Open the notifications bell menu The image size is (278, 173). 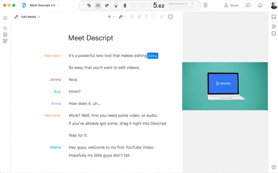click(x=261, y=5)
